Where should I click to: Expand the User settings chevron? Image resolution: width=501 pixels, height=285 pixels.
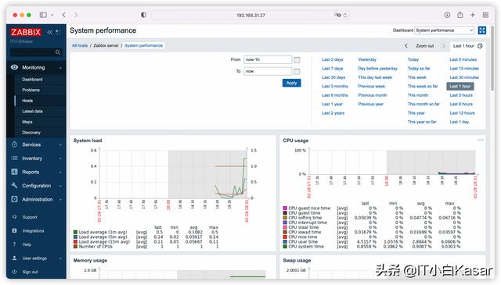click(x=60, y=258)
